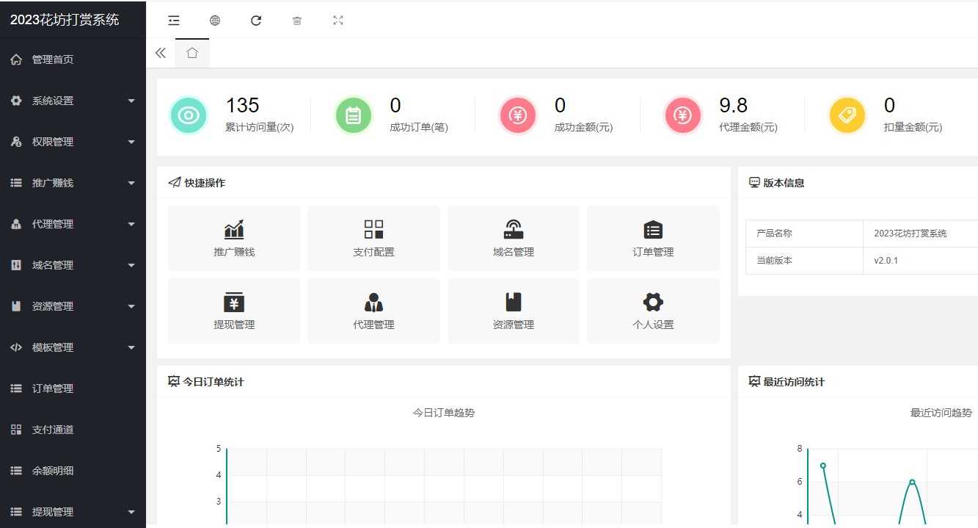Open 资源管理 quick action card
Viewport: 978px width, 528px height.
(514, 311)
